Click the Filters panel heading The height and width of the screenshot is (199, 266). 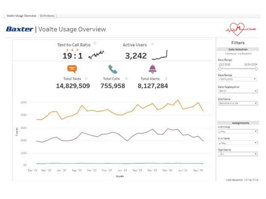[238, 43]
